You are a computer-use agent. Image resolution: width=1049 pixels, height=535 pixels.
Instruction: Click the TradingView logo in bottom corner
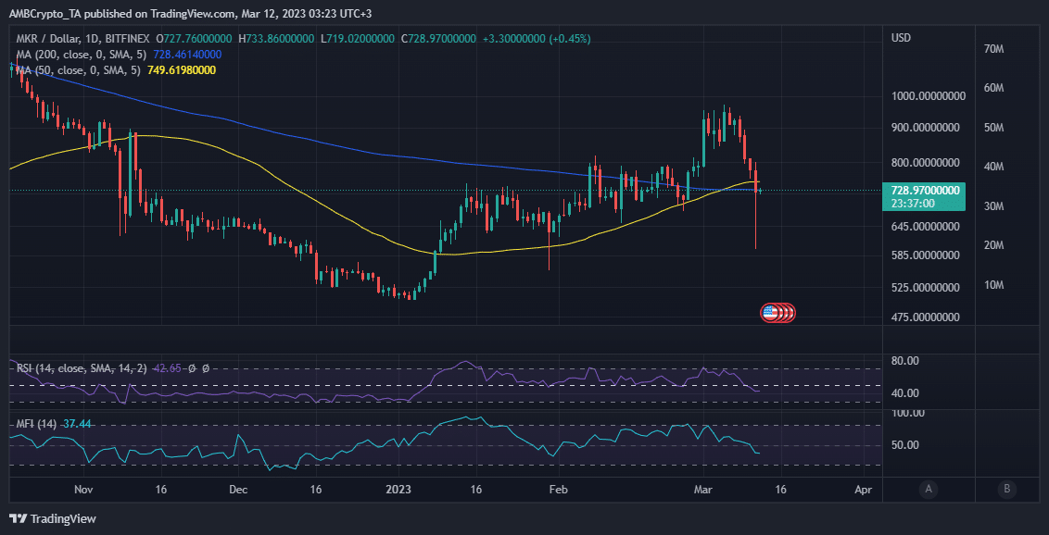[53, 518]
